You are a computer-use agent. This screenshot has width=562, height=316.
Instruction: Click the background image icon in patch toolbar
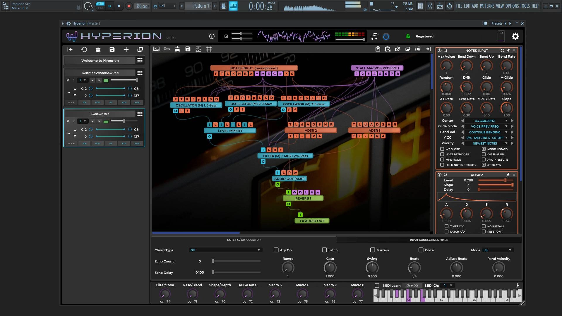(x=156, y=49)
